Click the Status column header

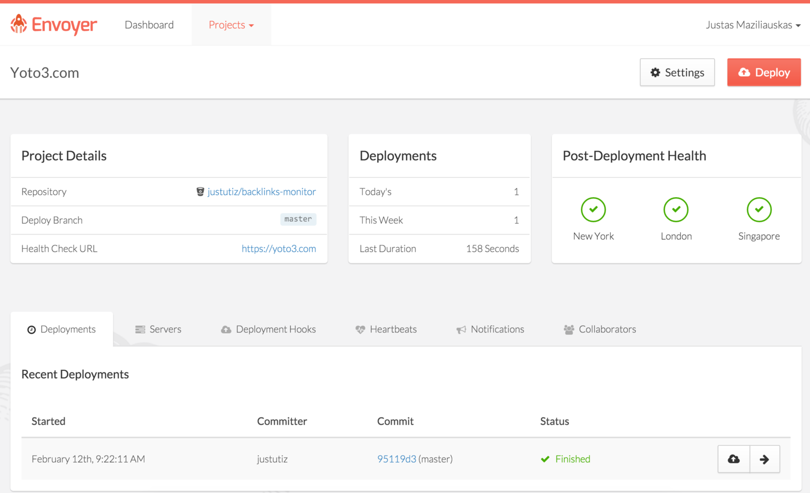(554, 421)
